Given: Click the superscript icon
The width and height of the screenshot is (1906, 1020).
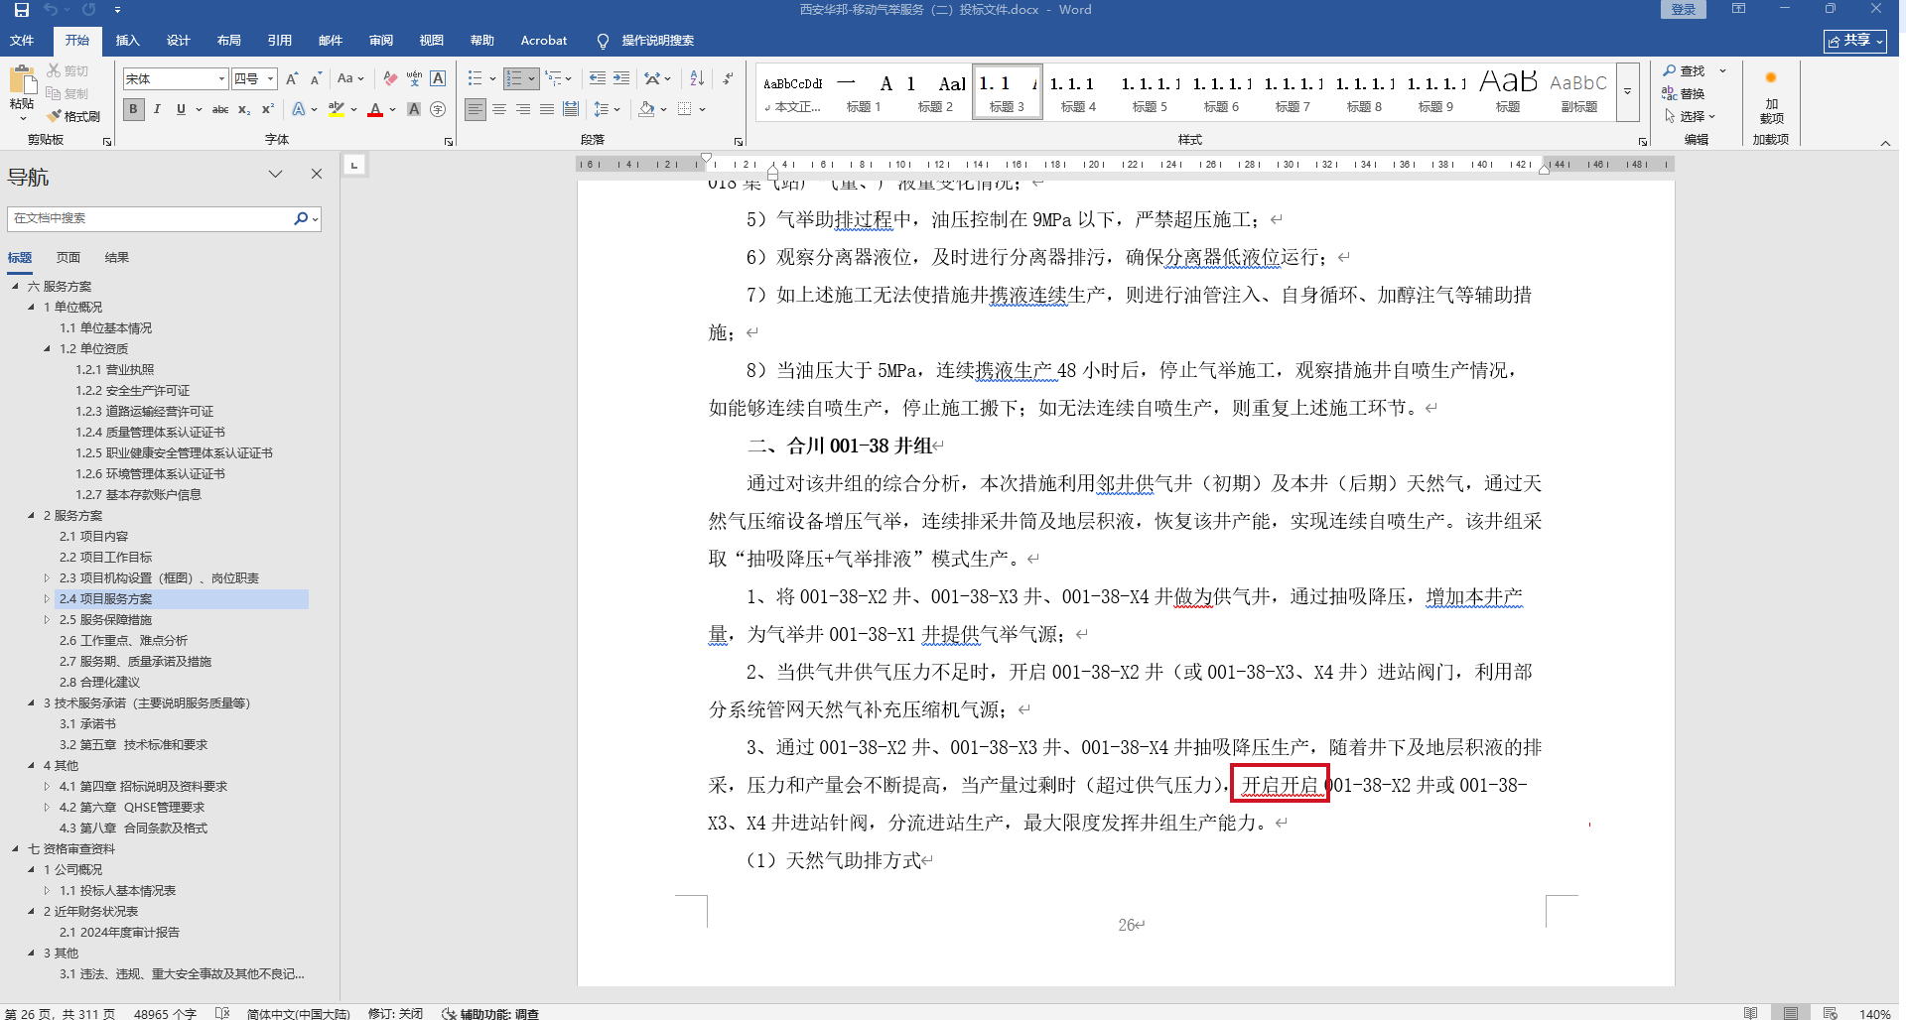Looking at the screenshot, I should pos(267,109).
